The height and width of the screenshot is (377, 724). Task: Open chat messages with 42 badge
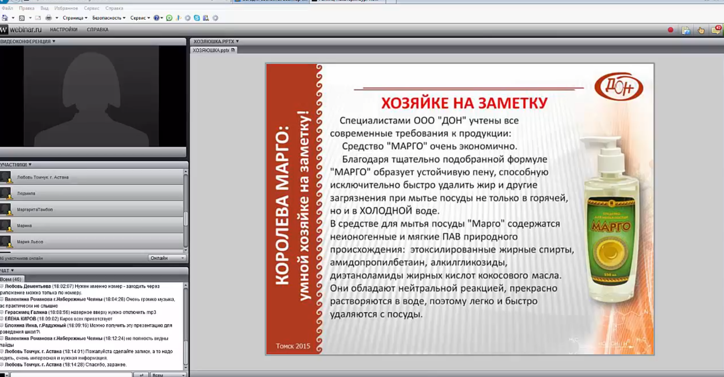(x=716, y=30)
